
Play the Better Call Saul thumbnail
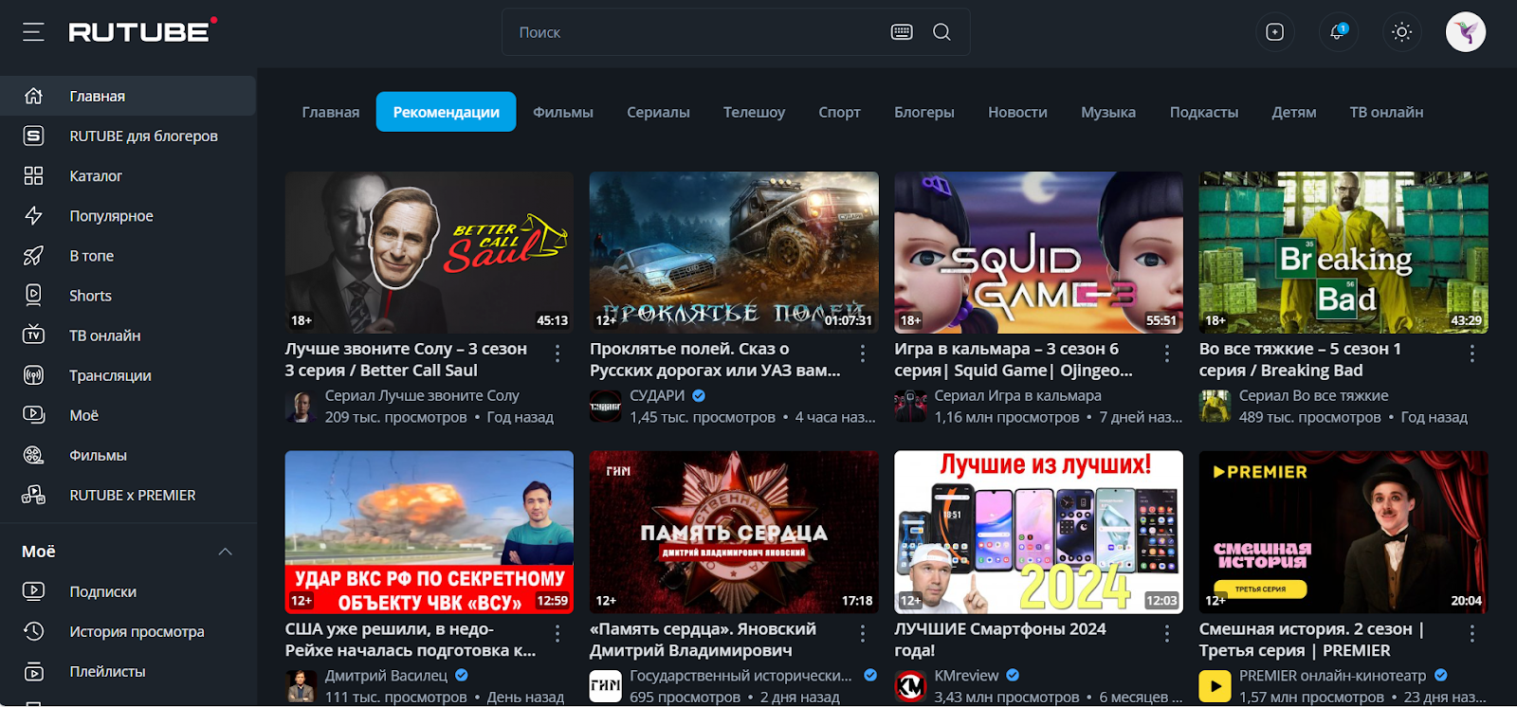(x=430, y=252)
